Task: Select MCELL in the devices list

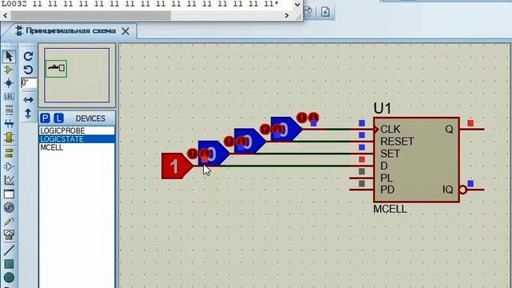Action: pos(77,147)
